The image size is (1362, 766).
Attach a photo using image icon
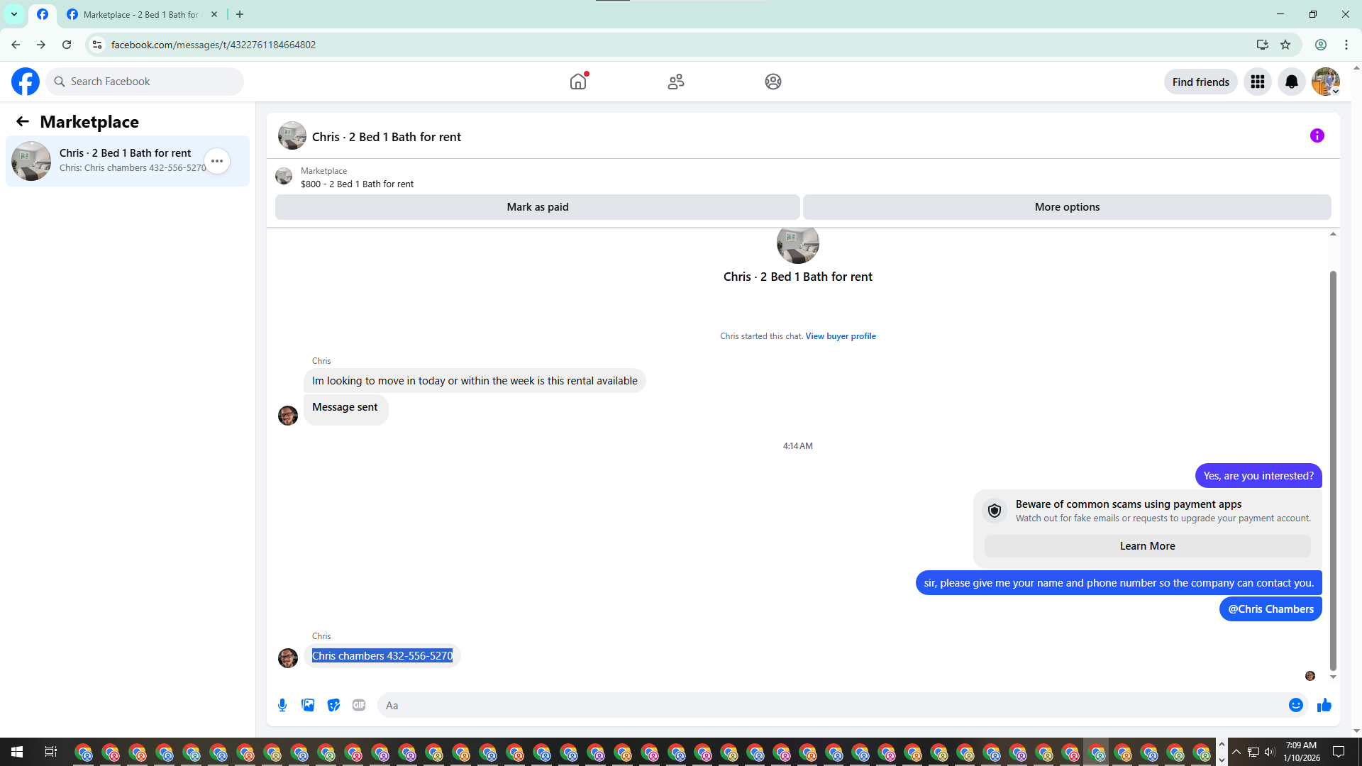308,705
